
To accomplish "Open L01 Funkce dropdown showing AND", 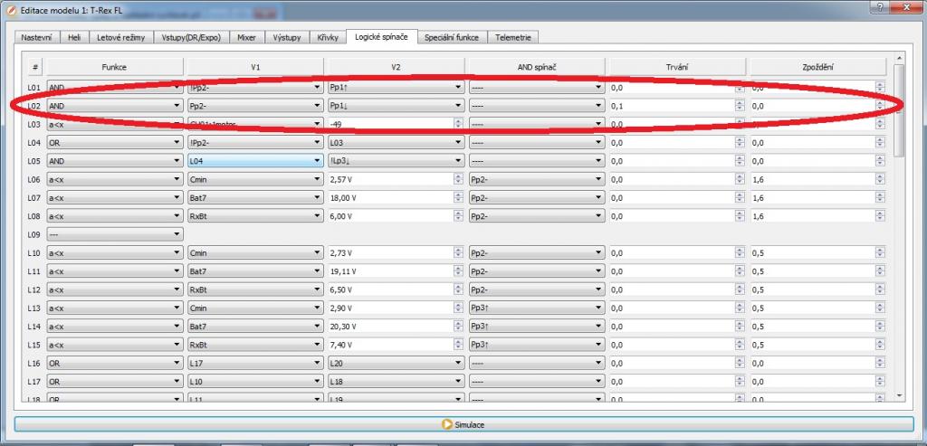I will 114,88.
